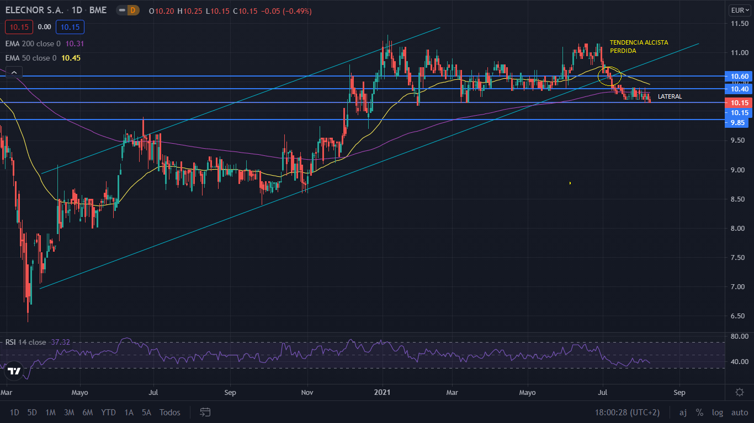Click the TradingView logo badge
The height and width of the screenshot is (423, 754).
14,371
